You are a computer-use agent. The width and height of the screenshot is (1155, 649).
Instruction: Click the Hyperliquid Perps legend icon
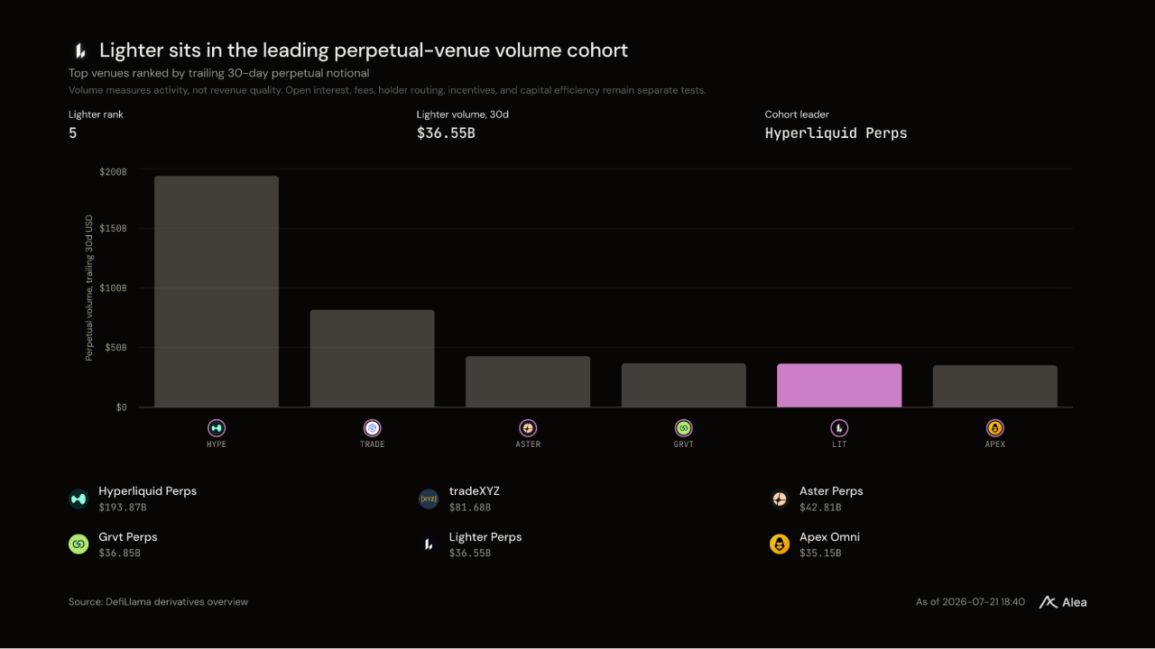79,498
